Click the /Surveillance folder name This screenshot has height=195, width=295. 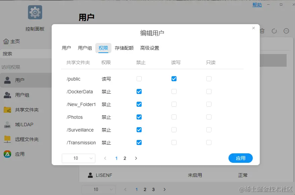click(x=80, y=130)
